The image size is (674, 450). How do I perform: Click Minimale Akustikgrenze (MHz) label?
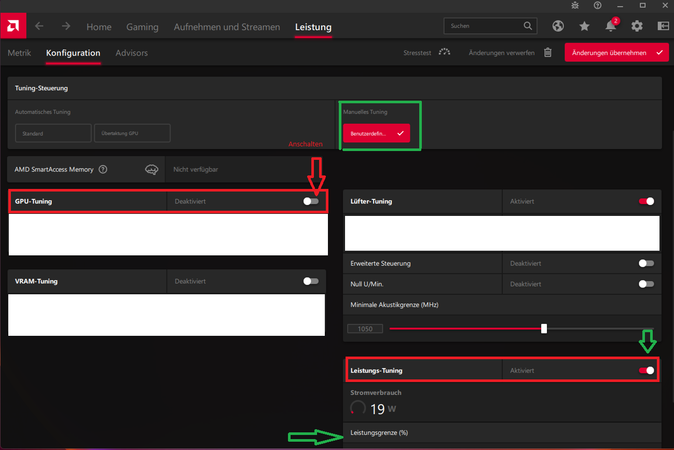click(394, 305)
